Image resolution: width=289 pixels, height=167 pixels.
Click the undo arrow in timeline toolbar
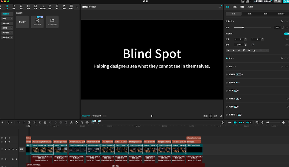19,122
